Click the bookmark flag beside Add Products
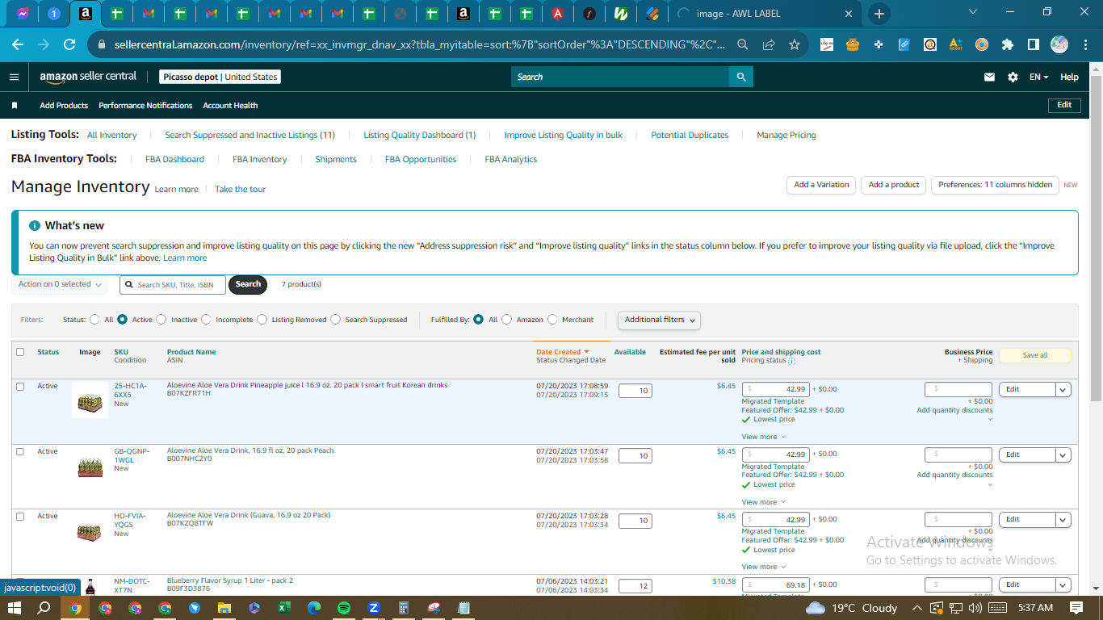Viewport: 1103px width, 620px height. [x=15, y=106]
